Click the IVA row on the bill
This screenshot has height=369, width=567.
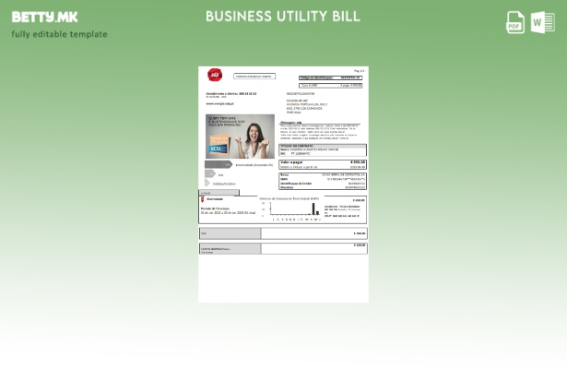283,233
